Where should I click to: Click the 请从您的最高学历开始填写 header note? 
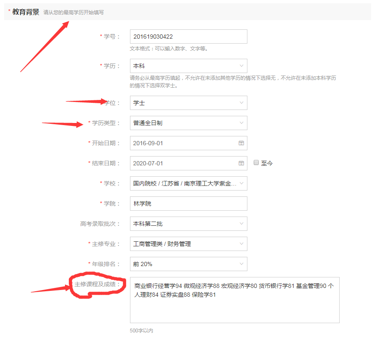[x=73, y=13]
